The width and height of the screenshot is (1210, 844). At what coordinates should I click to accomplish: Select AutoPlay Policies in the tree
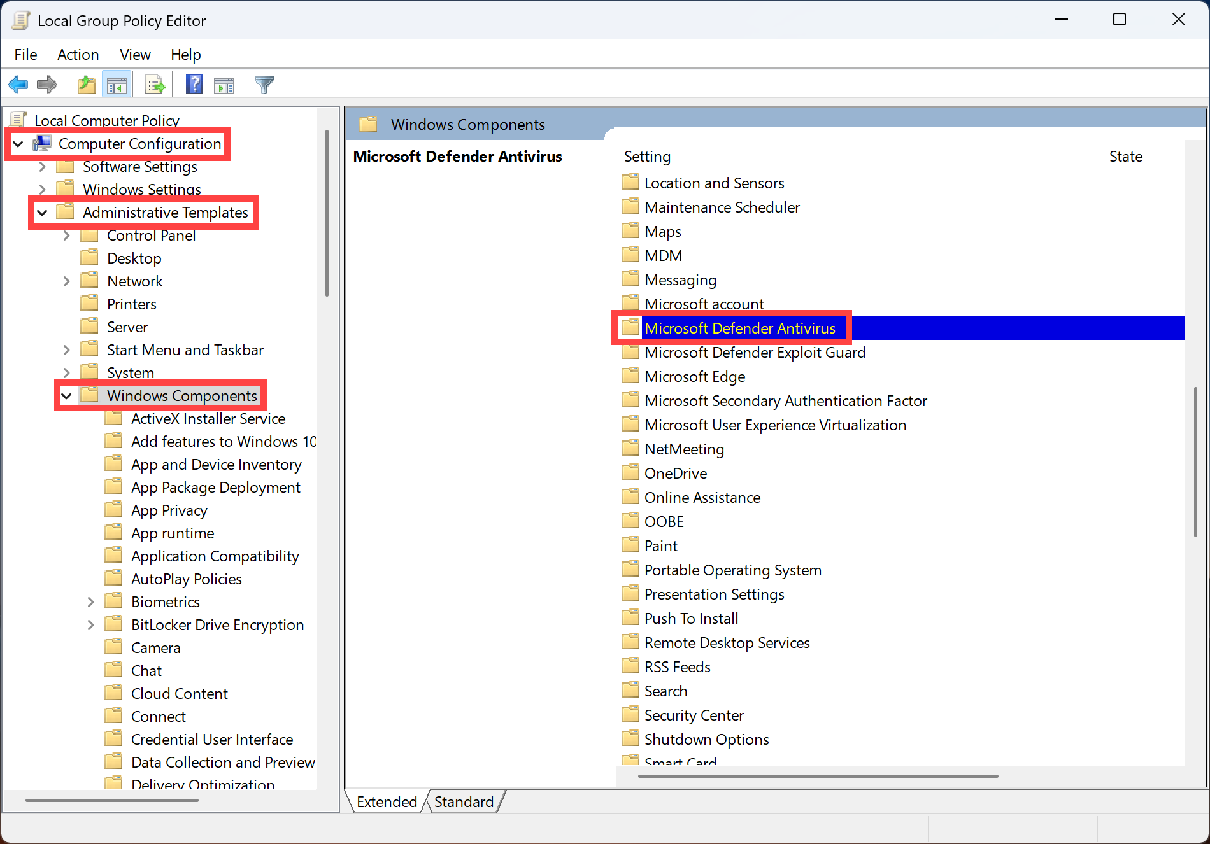coord(186,579)
